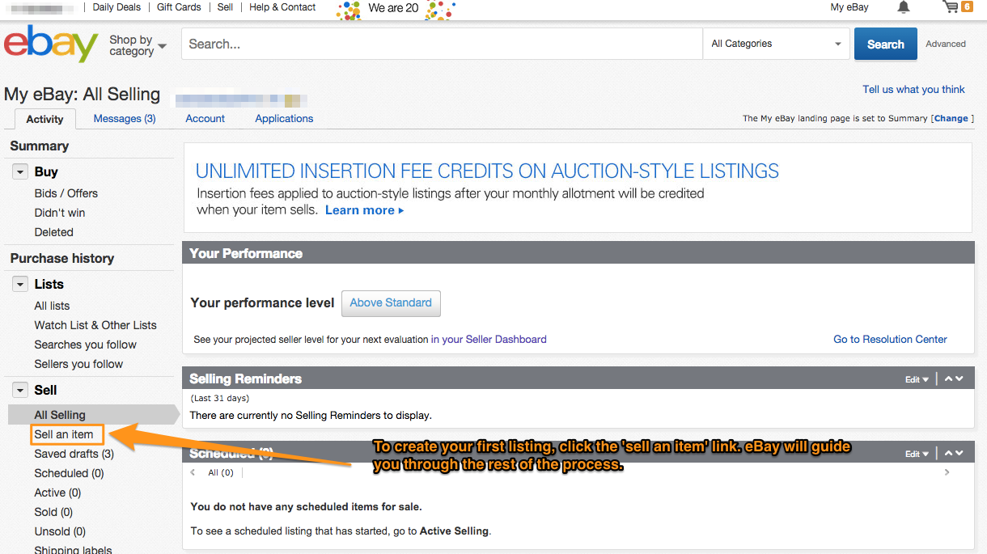Open Didn't win list
Viewport: 987px width, 554px height.
(59, 213)
